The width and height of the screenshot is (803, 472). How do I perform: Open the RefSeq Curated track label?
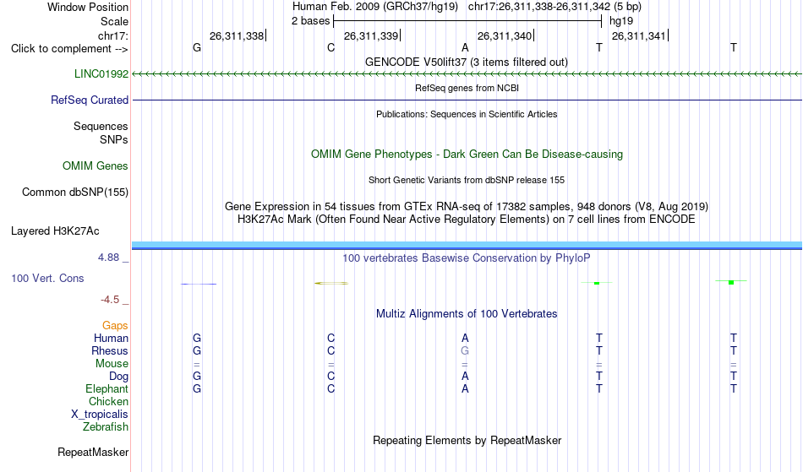click(89, 100)
